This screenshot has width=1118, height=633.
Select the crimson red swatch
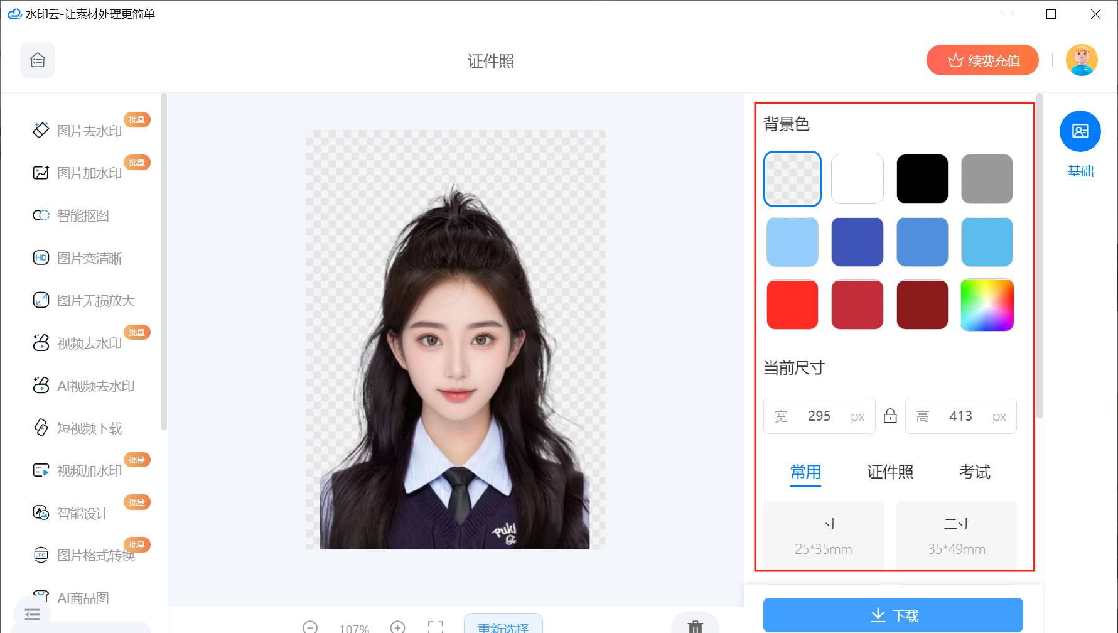(857, 305)
